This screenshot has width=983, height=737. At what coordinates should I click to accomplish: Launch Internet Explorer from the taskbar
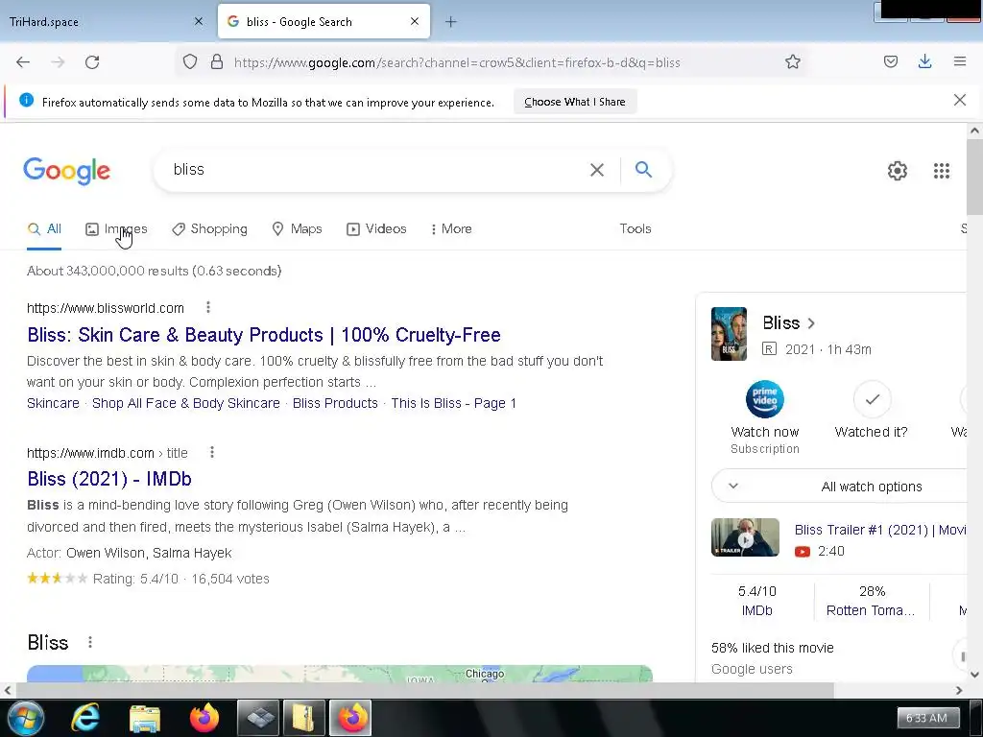coord(84,718)
